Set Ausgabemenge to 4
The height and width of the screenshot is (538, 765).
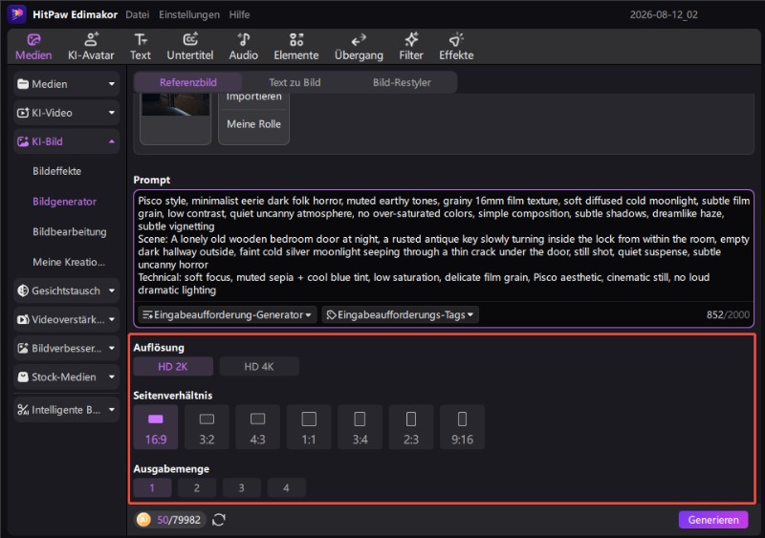coord(286,487)
